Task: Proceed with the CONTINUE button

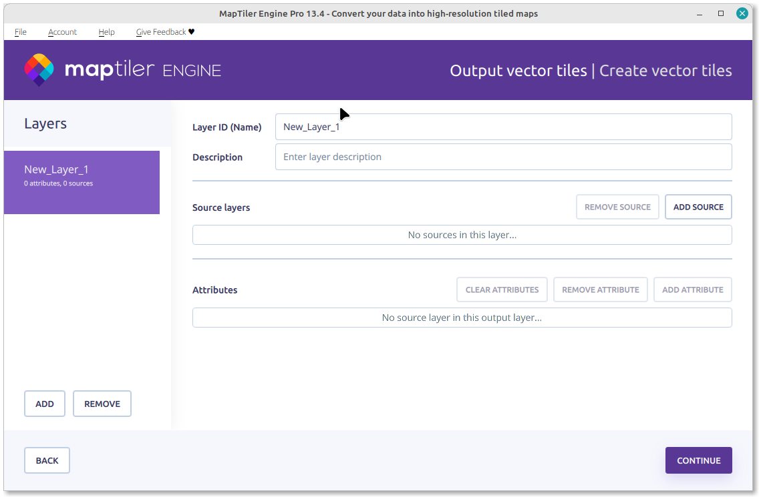Action: (698, 460)
